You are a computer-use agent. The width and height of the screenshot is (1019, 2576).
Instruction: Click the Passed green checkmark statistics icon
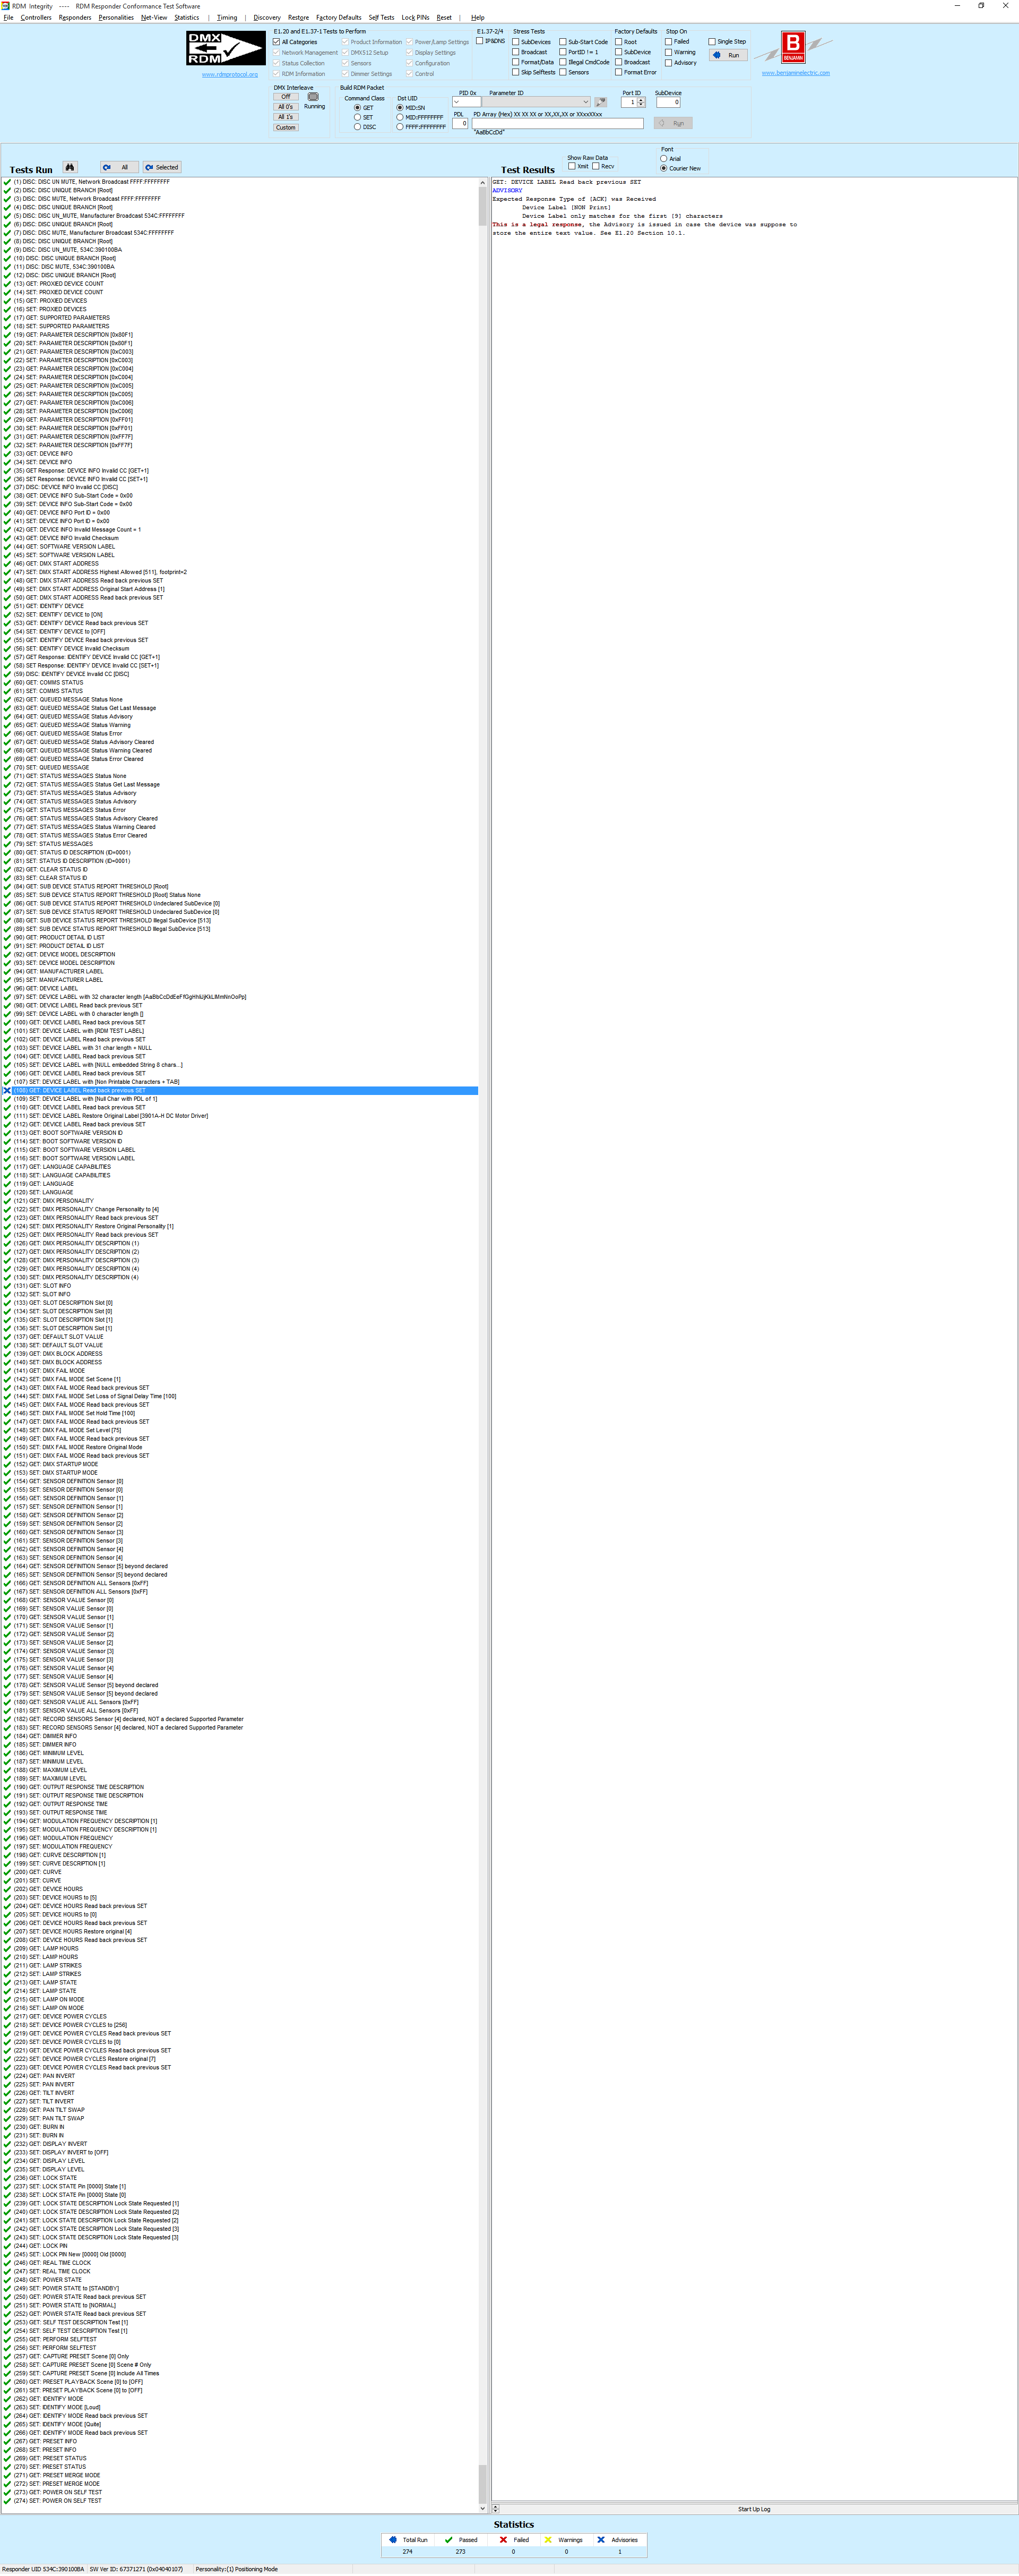(x=448, y=2539)
